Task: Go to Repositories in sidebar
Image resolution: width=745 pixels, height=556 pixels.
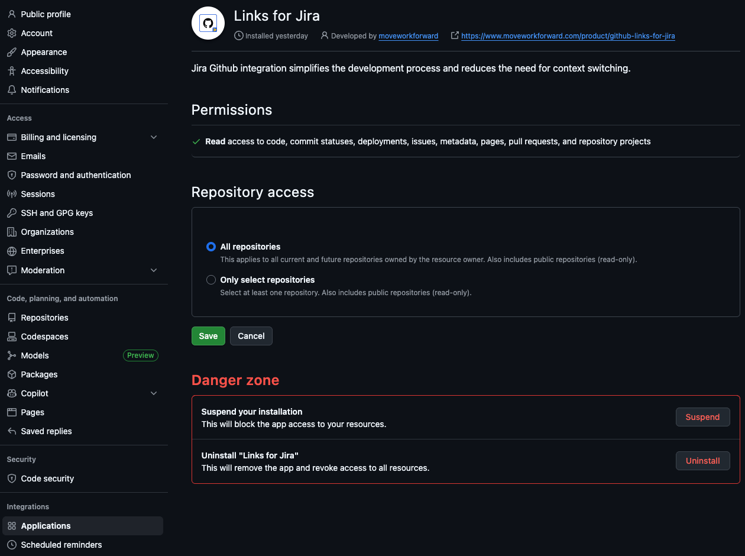Action: pos(44,318)
